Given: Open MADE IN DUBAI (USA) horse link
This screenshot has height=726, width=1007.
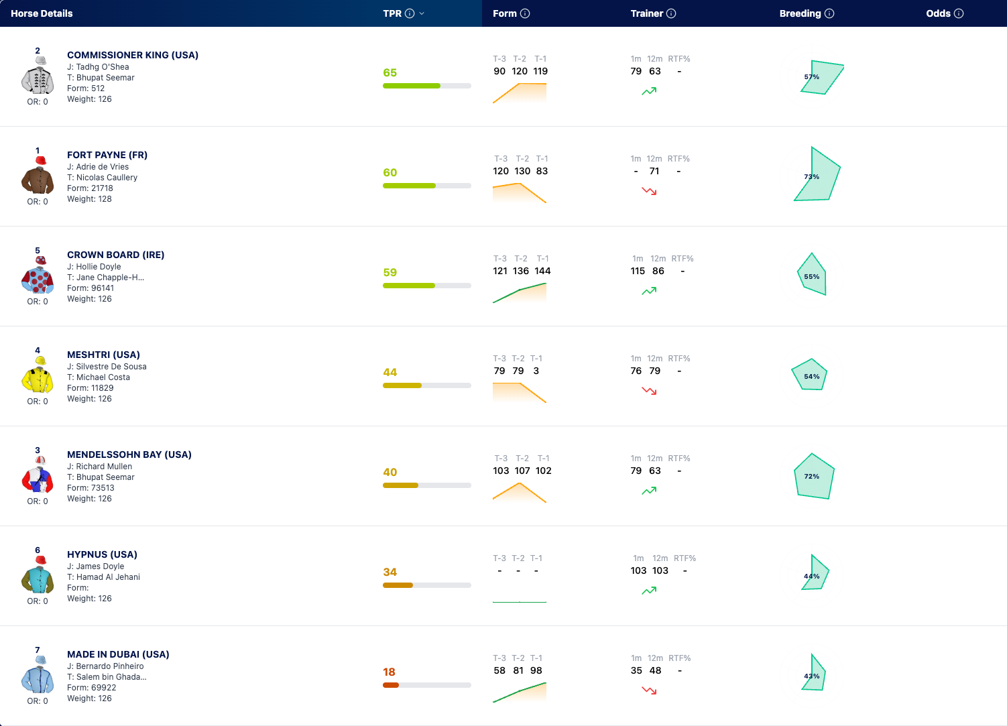Looking at the screenshot, I should 118,654.
